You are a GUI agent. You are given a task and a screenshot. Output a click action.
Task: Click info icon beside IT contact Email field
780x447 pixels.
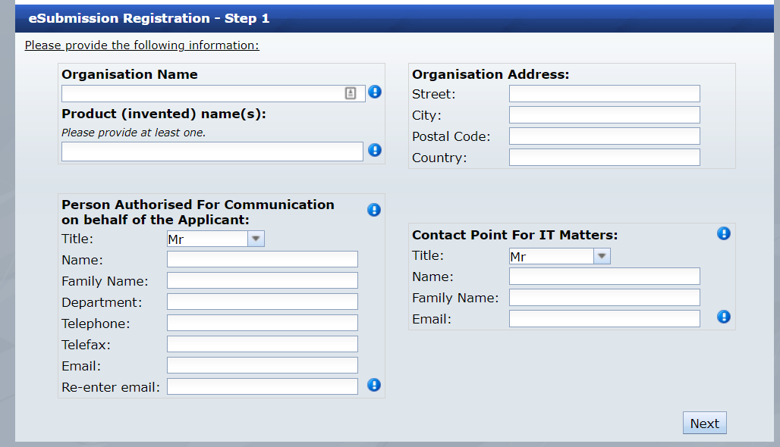724,317
